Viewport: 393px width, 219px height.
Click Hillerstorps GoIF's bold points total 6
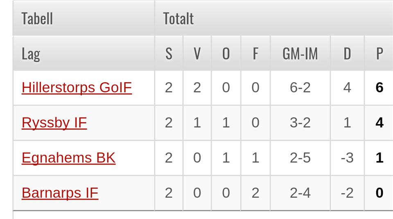(x=379, y=88)
